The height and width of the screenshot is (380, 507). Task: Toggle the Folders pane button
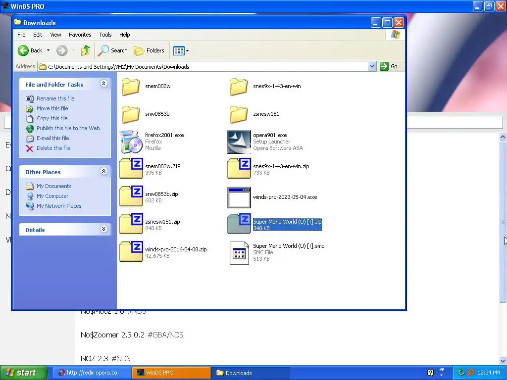tap(149, 50)
